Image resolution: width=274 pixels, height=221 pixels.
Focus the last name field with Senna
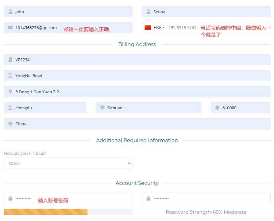pos(206,12)
